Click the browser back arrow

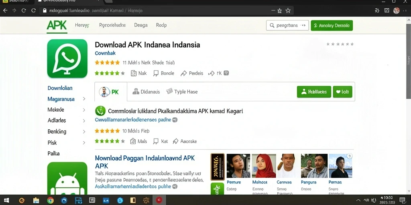tap(5, 10)
